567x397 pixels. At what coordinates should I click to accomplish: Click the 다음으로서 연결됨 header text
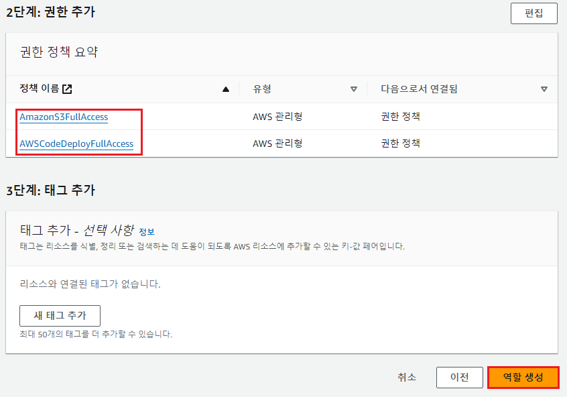(x=419, y=89)
